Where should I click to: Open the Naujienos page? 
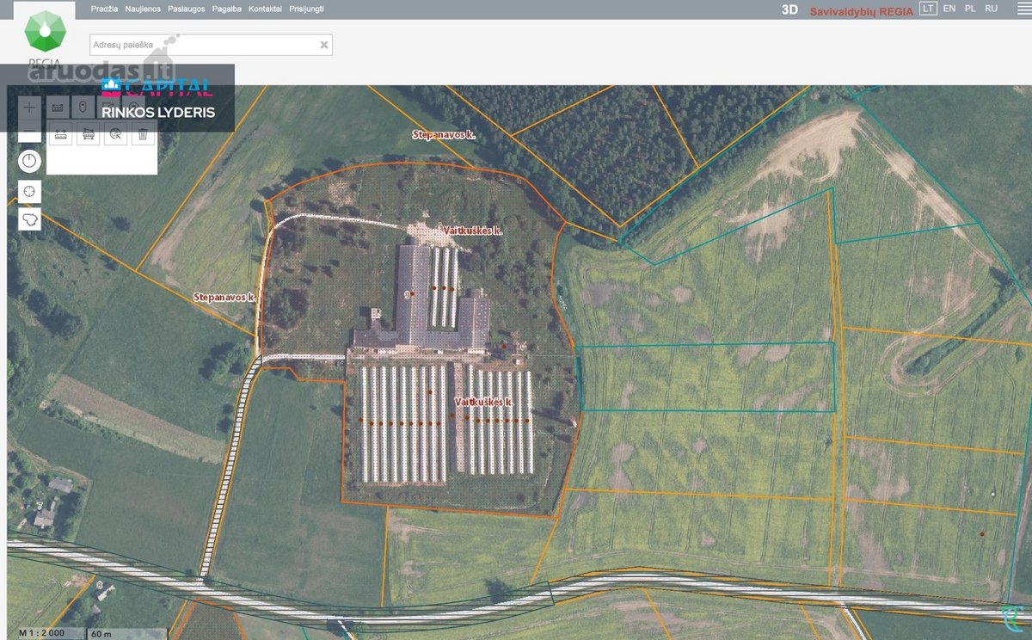click(143, 9)
